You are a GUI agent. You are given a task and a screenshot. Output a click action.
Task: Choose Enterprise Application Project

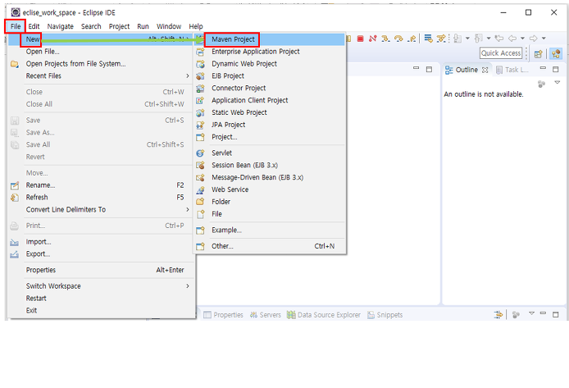click(x=269, y=52)
